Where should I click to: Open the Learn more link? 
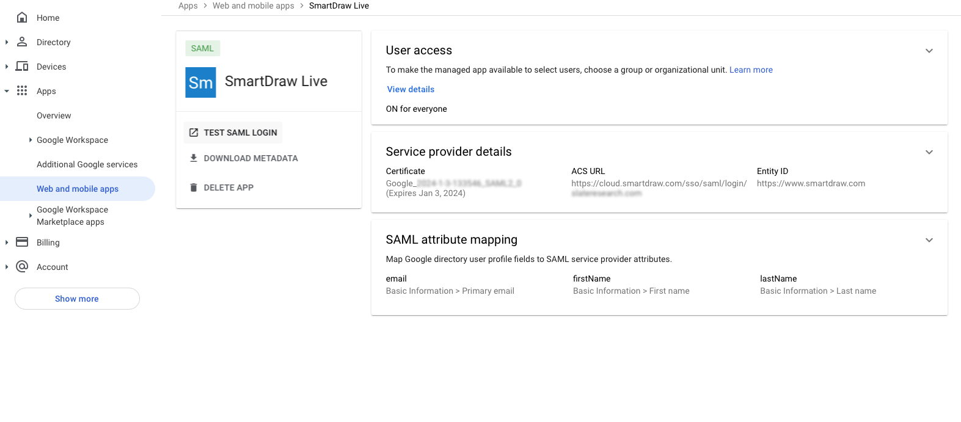(751, 70)
